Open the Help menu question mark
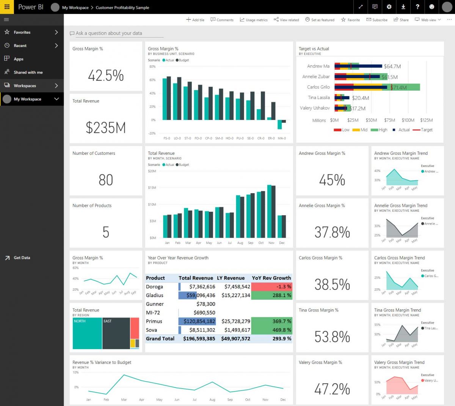The width and height of the screenshot is (455, 406). [417, 7]
